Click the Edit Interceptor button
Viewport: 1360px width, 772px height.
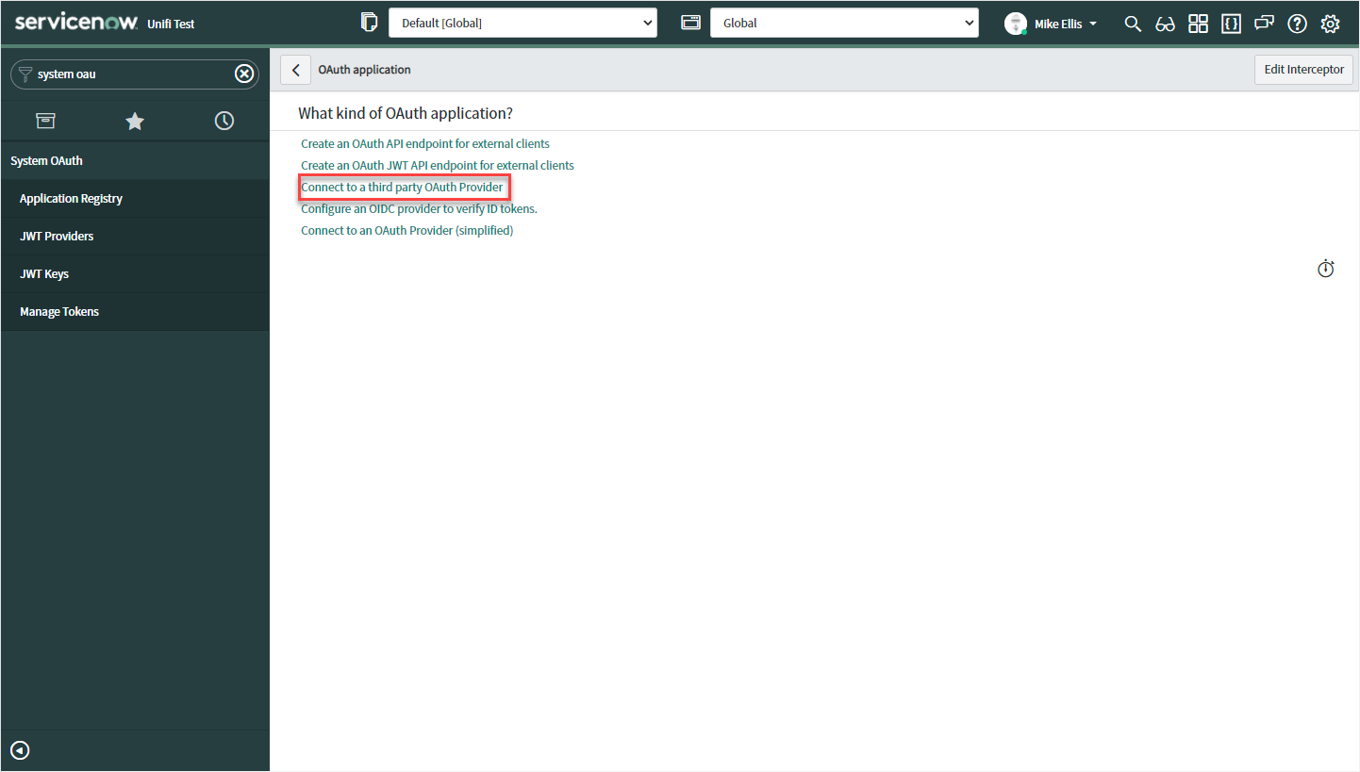[x=1303, y=70]
